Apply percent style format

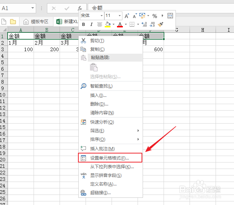pos(155,16)
